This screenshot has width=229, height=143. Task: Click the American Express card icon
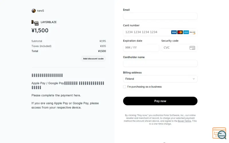point(186,32)
